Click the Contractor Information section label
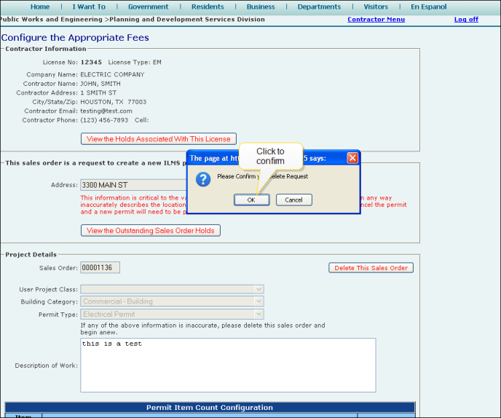Screen dimensions: 501x418 46,49
